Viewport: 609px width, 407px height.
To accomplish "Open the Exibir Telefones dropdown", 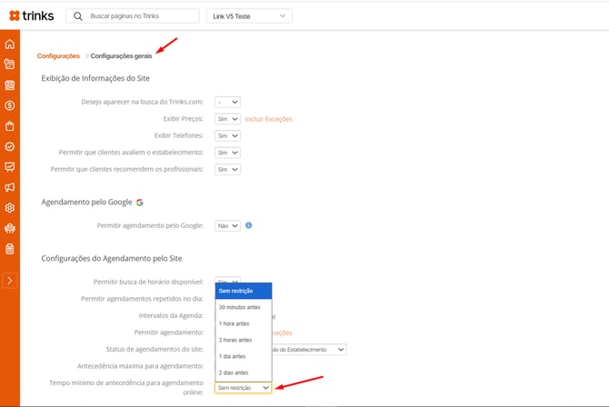I will [227, 135].
